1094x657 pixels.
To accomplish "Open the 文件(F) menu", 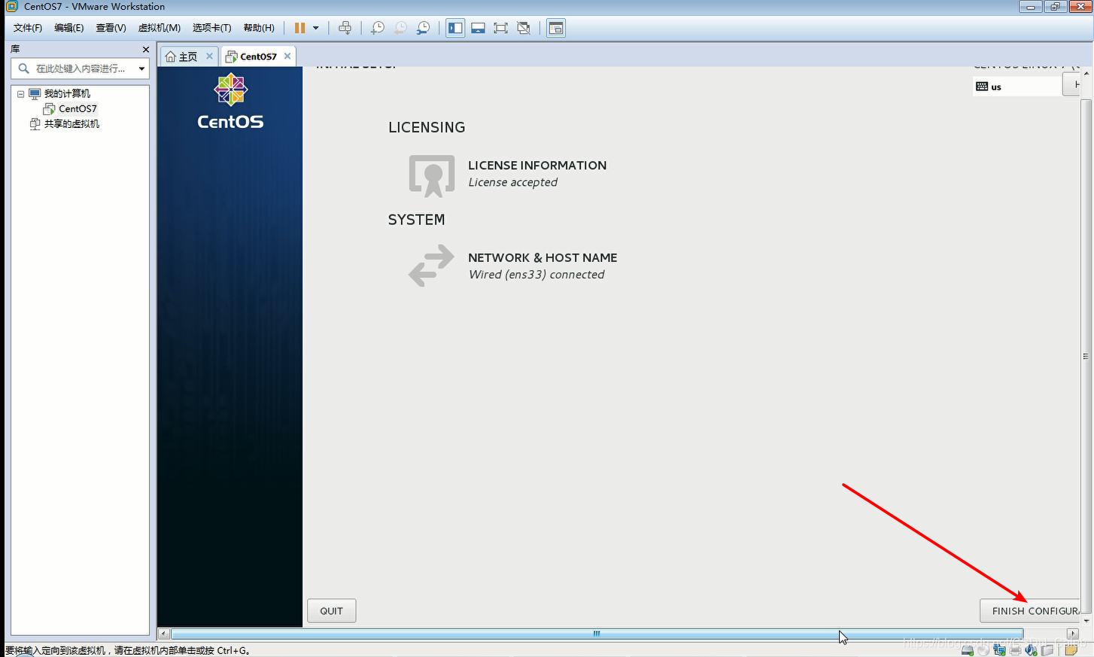I will (28, 28).
